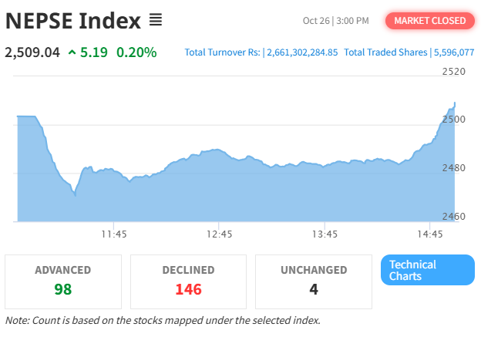Click the Total Turnover Rs value
Image resolution: width=481 pixels, height=337 pixels.
tap(302, 52)
